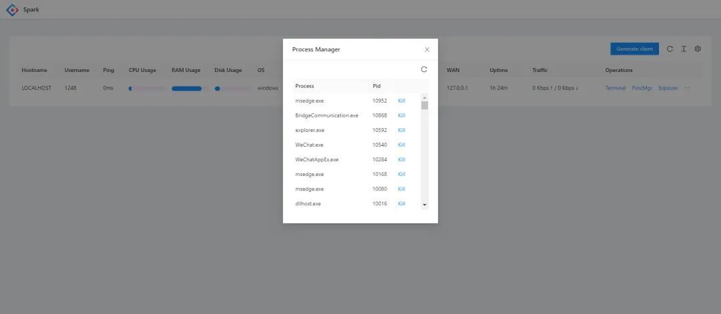
Task: Click the username value 1248
Action: (x=70, y=88)
